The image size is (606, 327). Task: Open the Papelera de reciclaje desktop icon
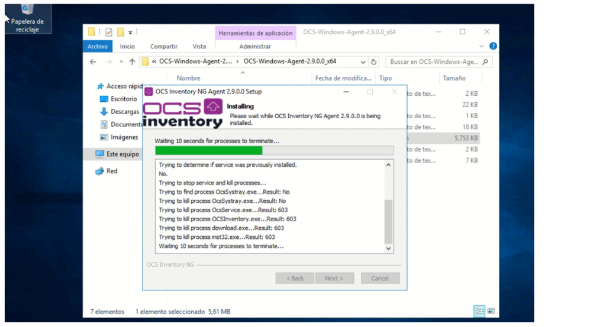pyautogui.click(x=27, y=18)
